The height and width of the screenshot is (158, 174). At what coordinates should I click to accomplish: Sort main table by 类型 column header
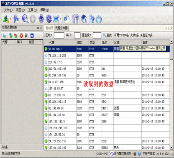[95, 43]
